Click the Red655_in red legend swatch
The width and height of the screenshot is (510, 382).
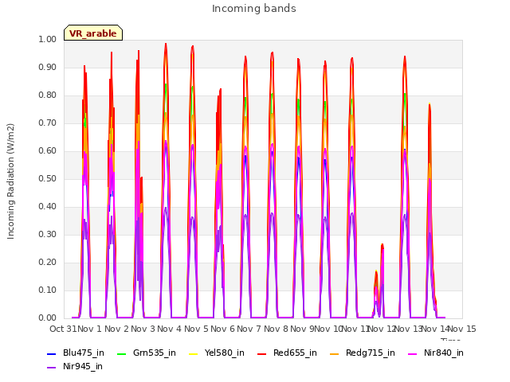coord(262,353)
